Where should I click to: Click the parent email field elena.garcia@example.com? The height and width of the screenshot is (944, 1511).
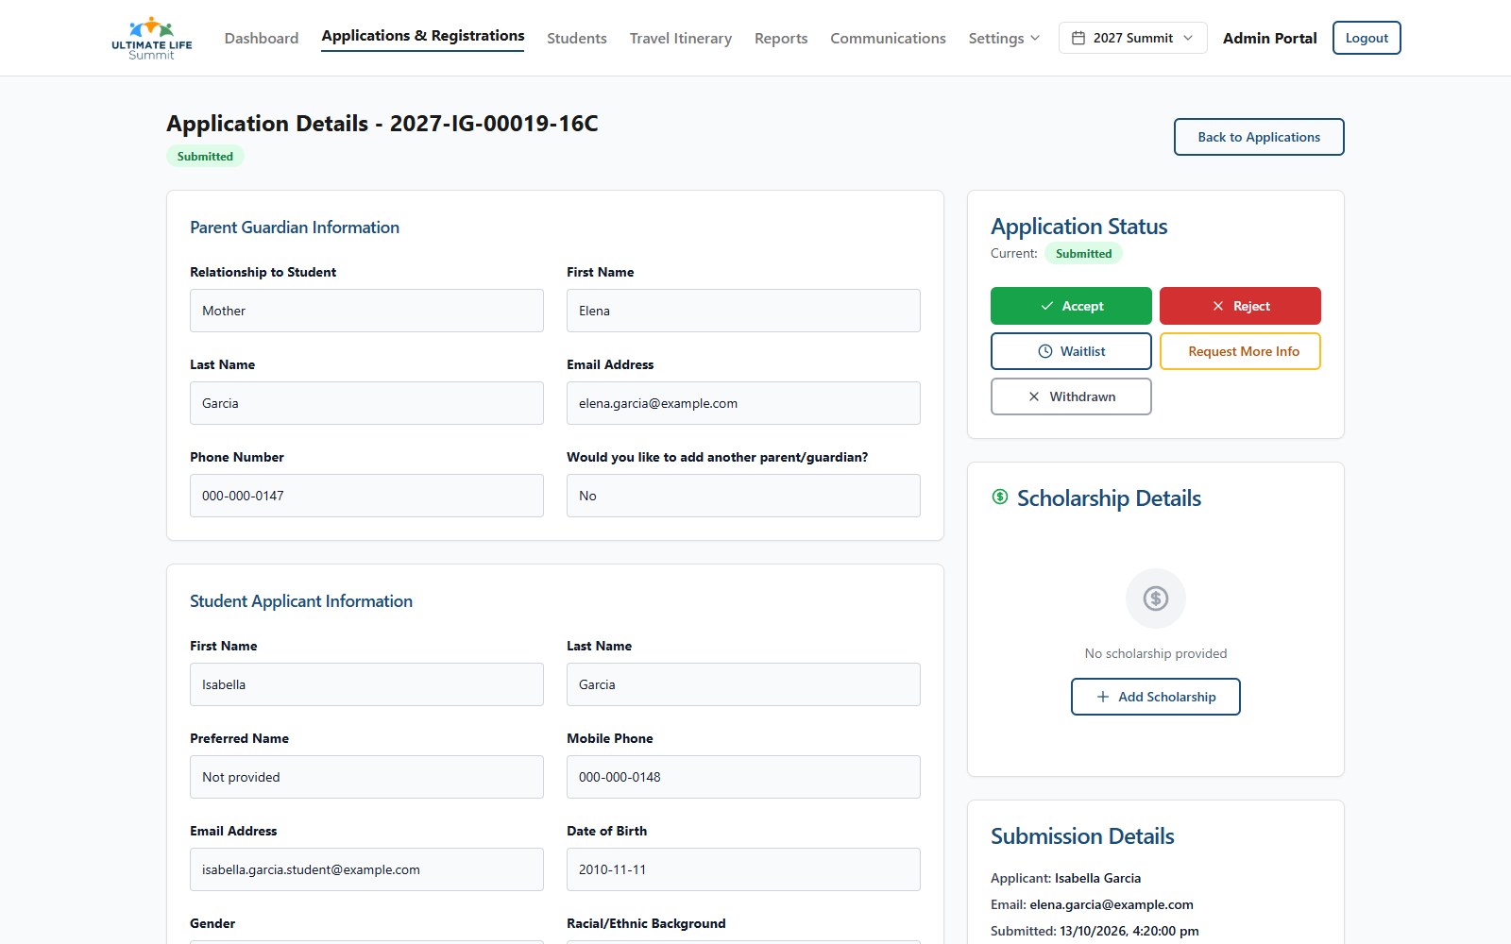click(743, 403)
